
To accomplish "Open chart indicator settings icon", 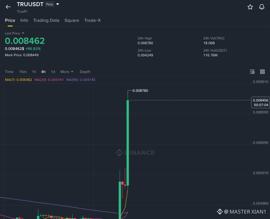I will coord(252,72).
